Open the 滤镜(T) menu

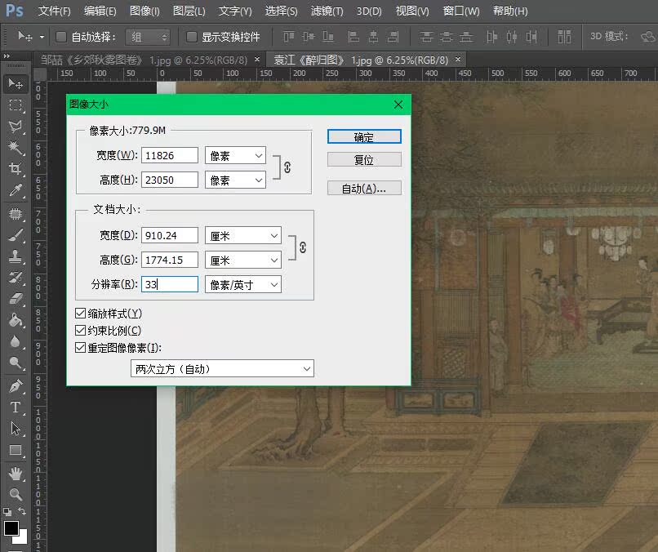coord(327,11)
